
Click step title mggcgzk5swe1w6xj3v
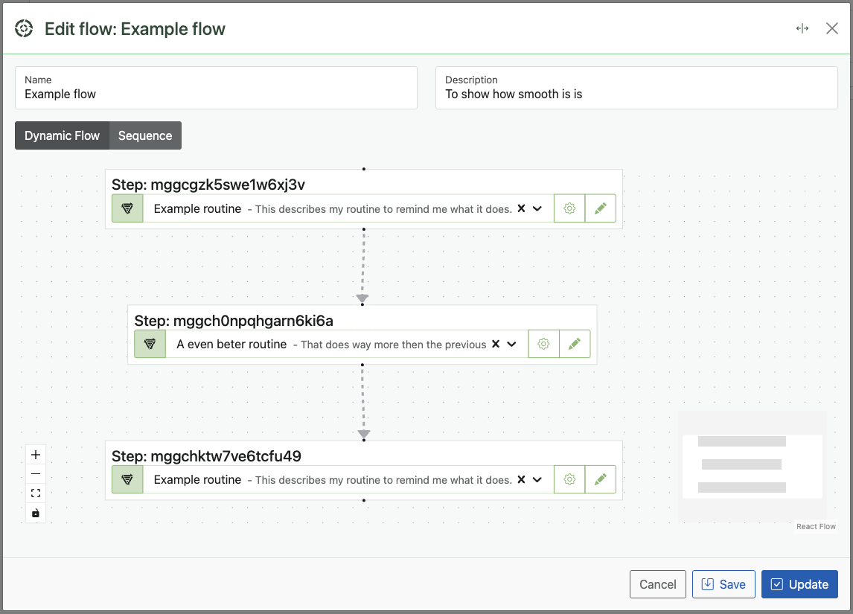coord(208,185)
